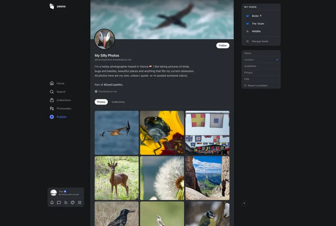Click the flag icon beside Report a problem
336x226 pixels.
pyautogui.click(x=245, y=86)
